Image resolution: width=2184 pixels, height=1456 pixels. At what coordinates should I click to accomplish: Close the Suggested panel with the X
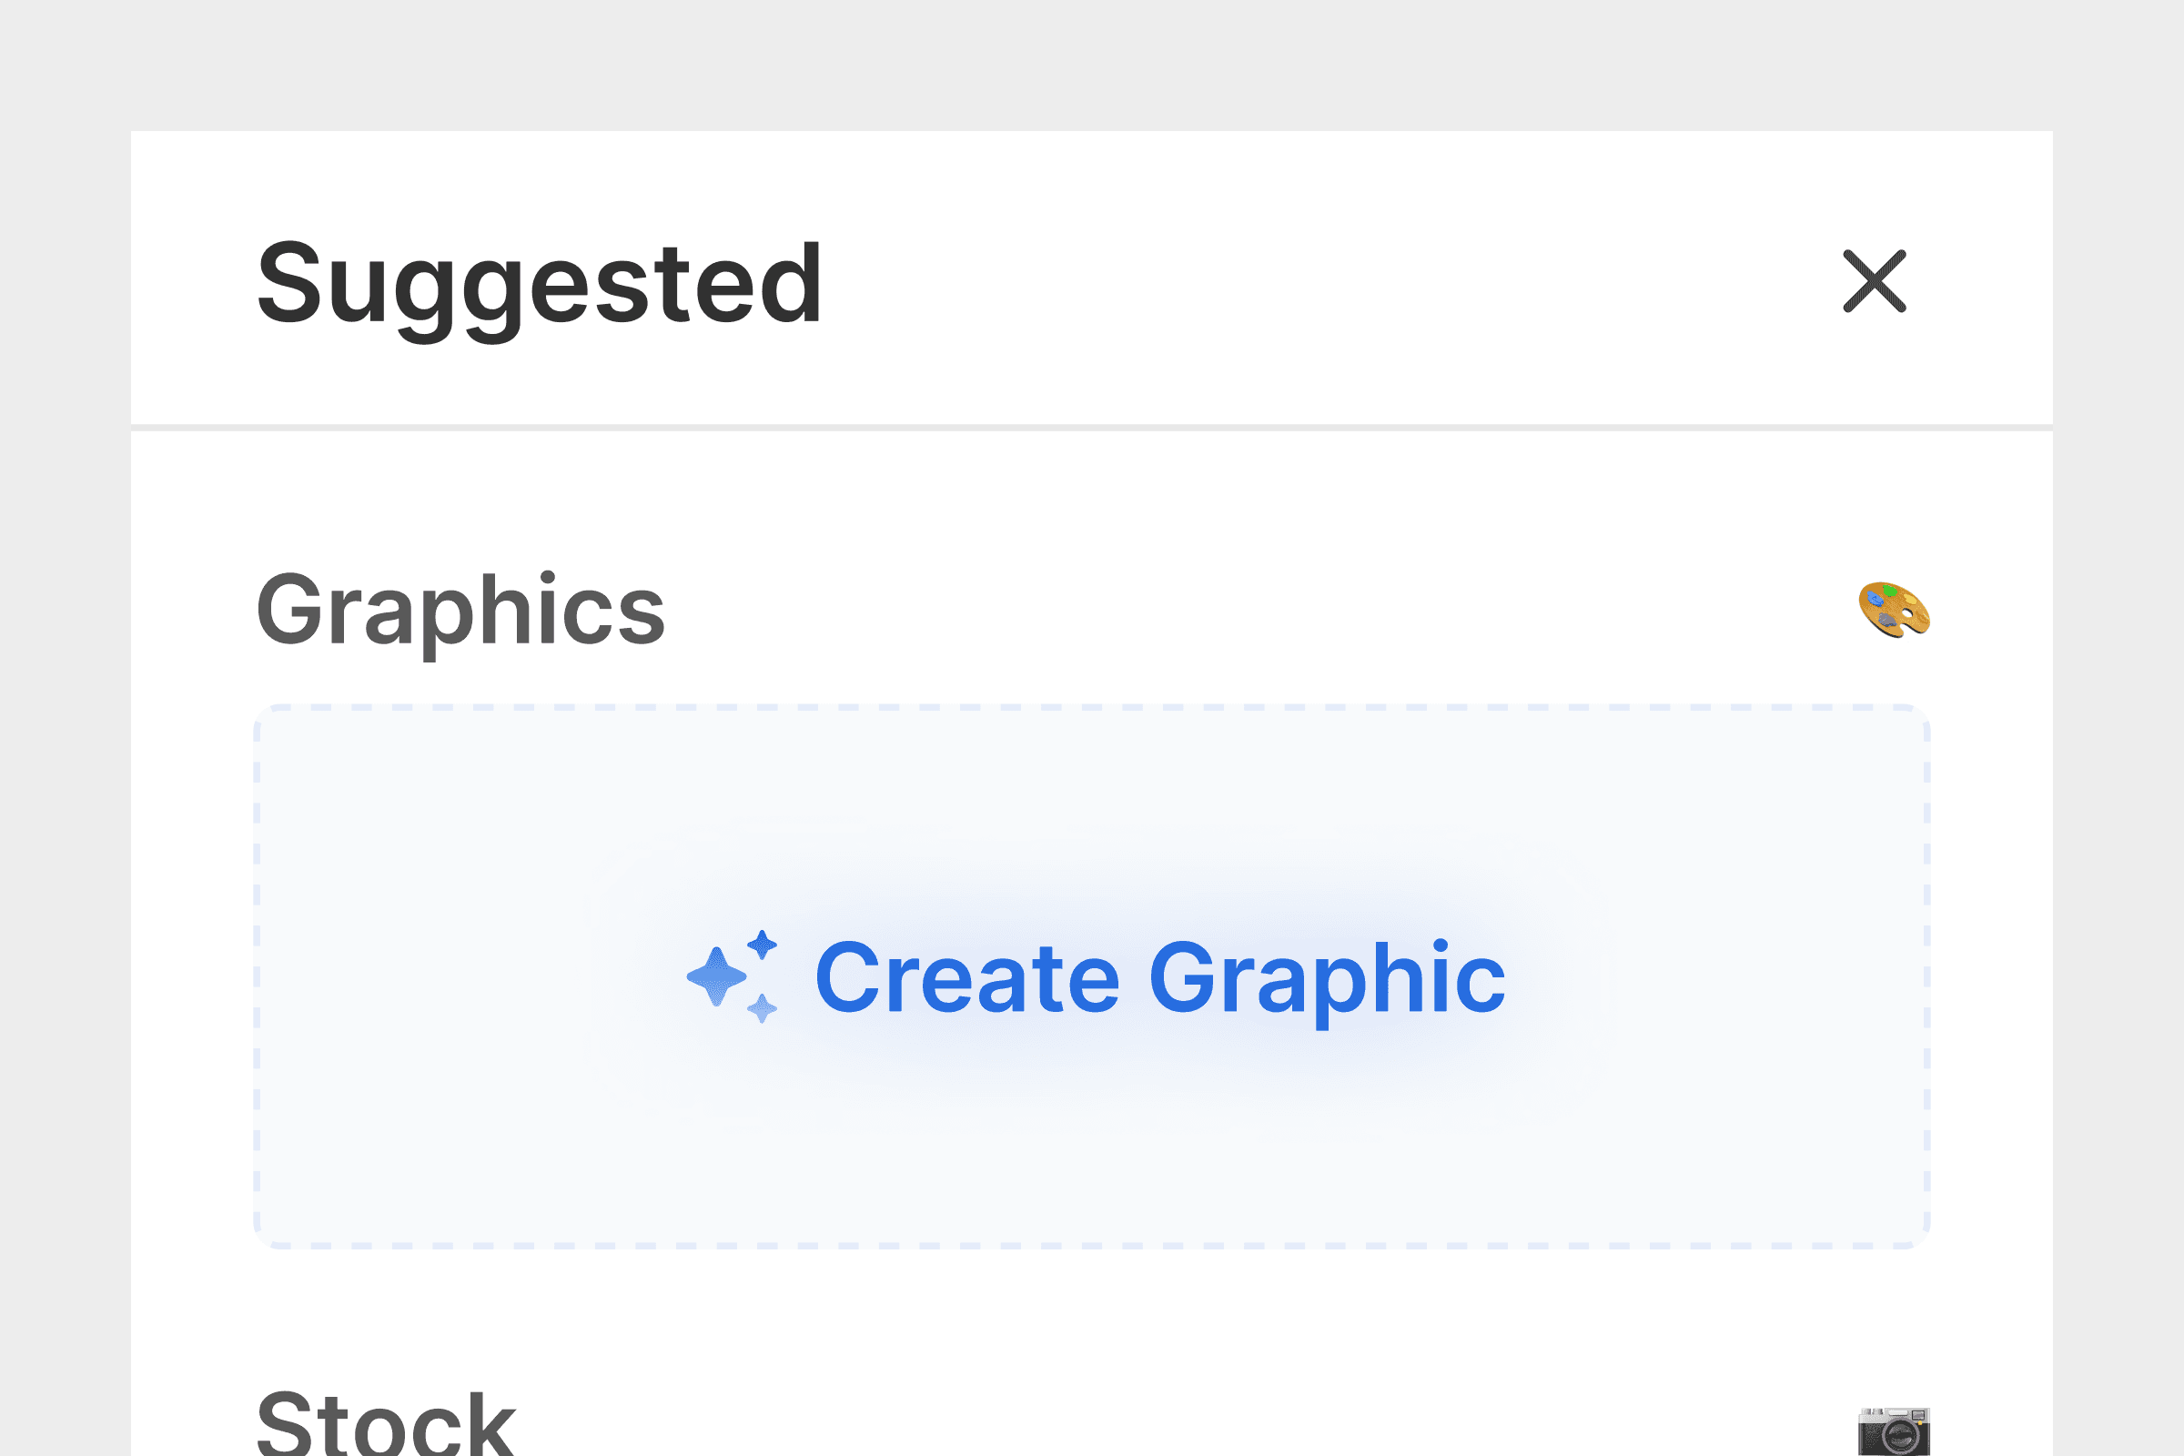click(1874, 281)
